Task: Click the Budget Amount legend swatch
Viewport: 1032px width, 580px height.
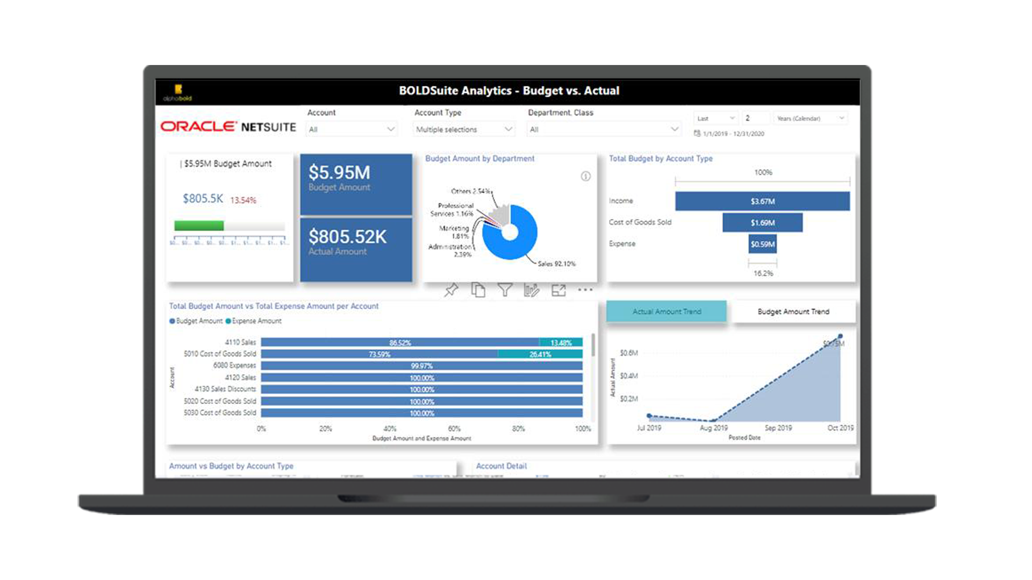Action: 172,321
